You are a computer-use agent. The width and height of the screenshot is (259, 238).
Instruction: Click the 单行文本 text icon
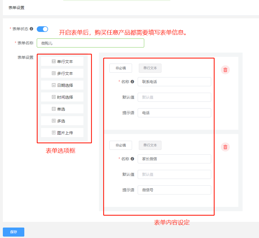pos(54,61)
